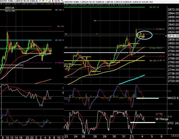Click the first small square box below the price axis
The height and width of the screenshot is (139, 179).
[172, 136]
